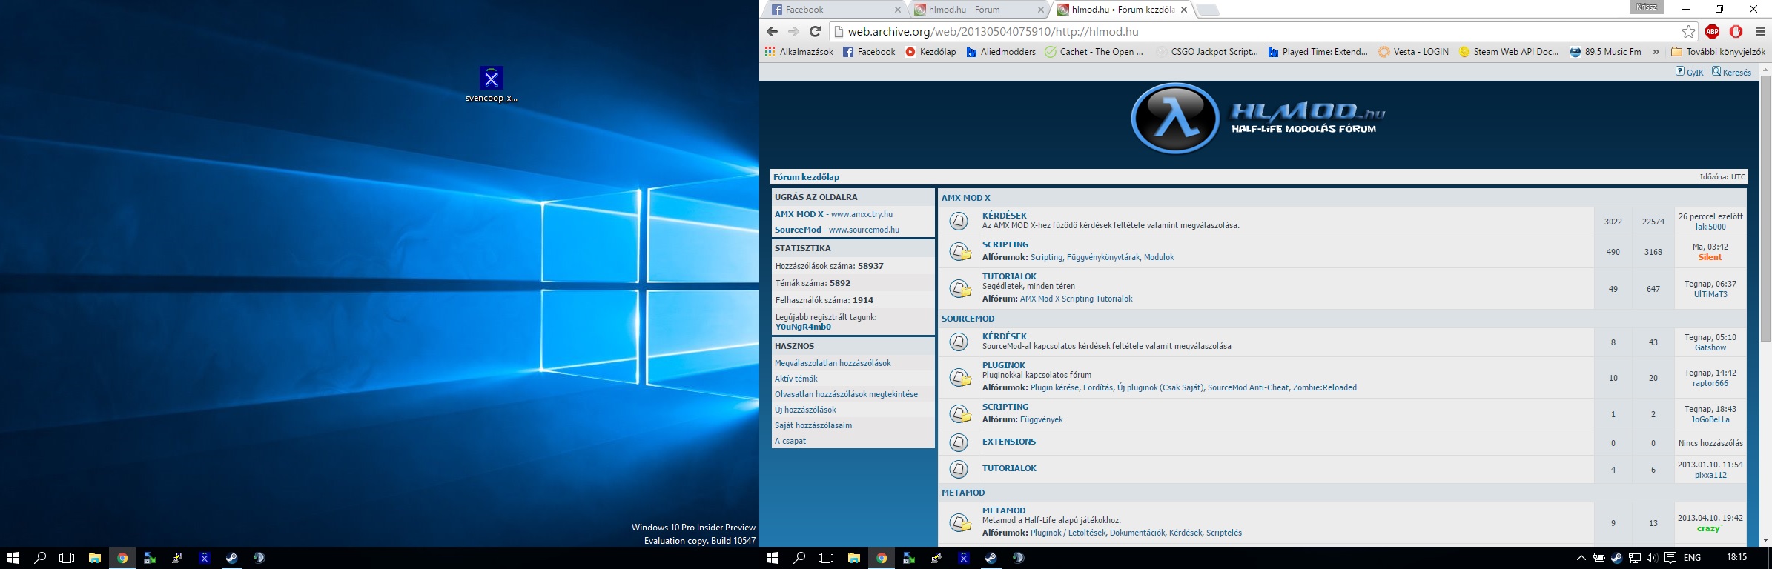Viewport: 1772px width, 569px height.
Task: Close the Facebook tab with its X
Action: tap(897, 10)
